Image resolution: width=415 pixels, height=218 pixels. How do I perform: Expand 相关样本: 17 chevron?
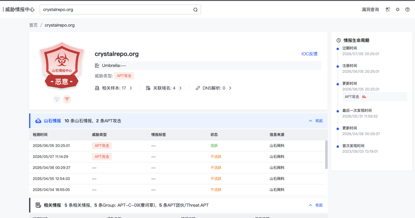click(x=131, y=88)
